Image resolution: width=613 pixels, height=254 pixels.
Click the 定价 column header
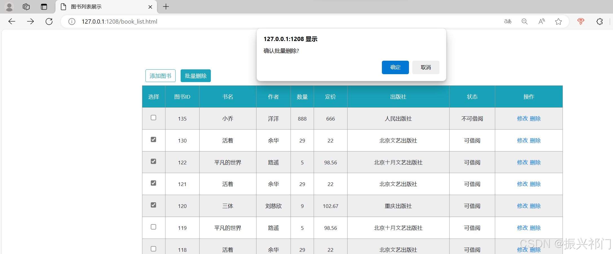tap(331, 97)
